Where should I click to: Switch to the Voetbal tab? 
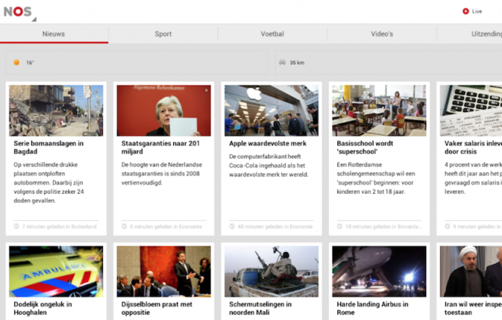coord(272,34)
